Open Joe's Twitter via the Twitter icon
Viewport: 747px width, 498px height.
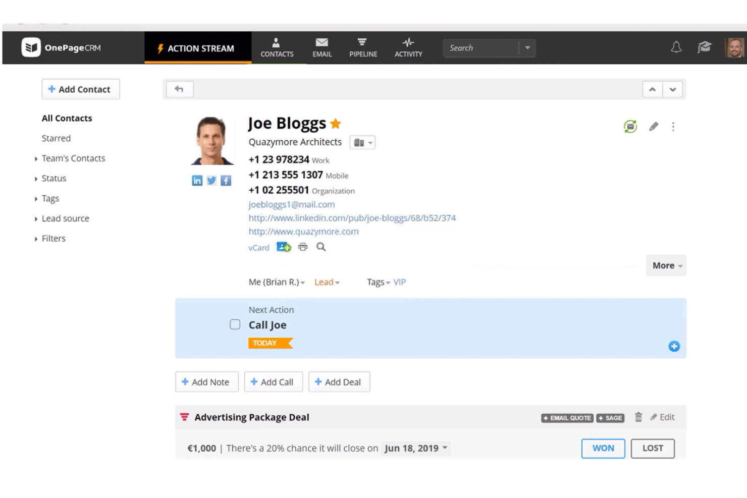(x=211, y=180)
